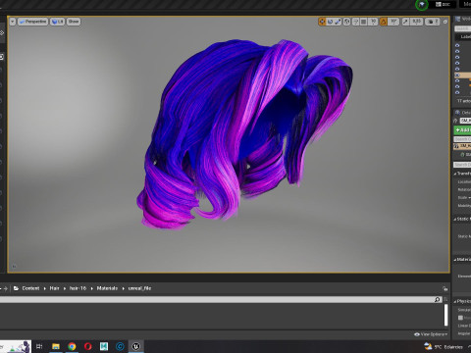The width and height of the screenshot is (471, 353).
Task: Expand arrow after Materials in breadcrumb
Action: click(x=124, y=288)
